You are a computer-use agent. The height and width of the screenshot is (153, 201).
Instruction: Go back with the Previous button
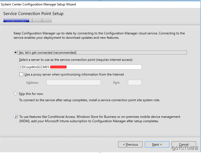130,145
